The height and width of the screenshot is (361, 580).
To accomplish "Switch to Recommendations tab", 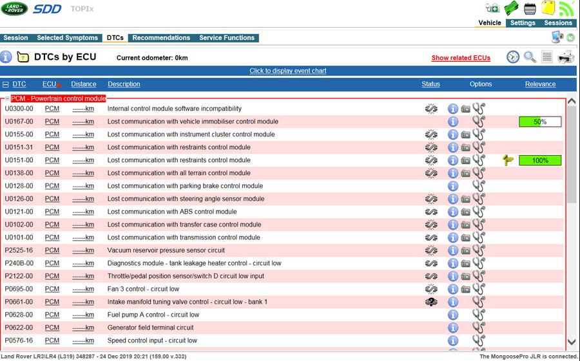I will [x=161, y=38].
